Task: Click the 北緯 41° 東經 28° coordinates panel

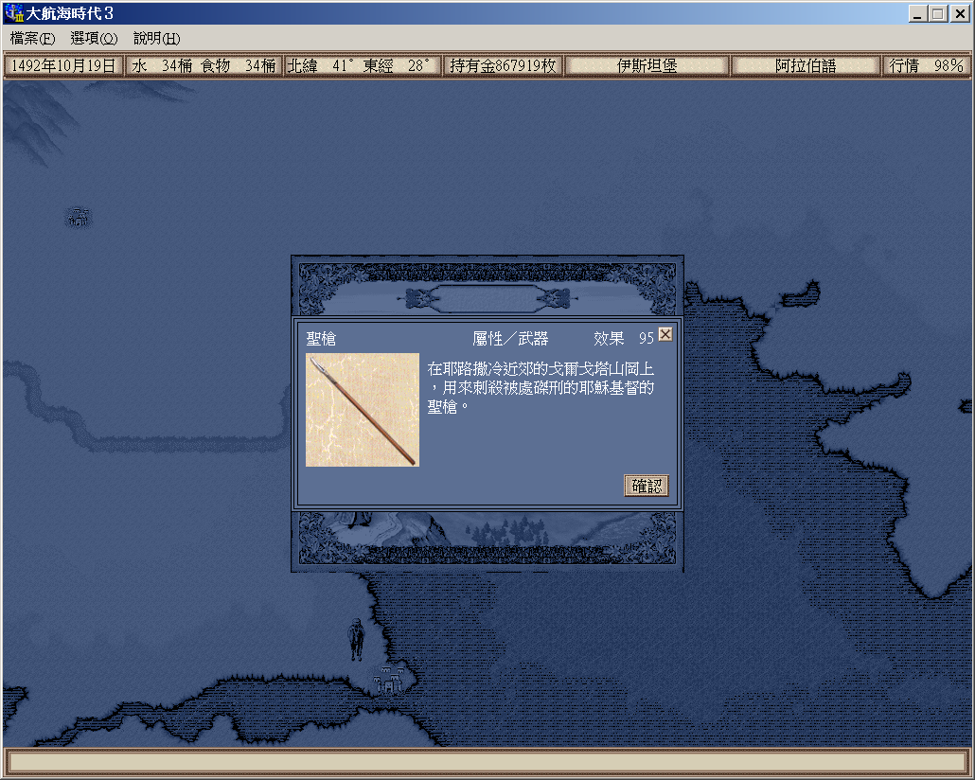Action: (x=363, y=66)
